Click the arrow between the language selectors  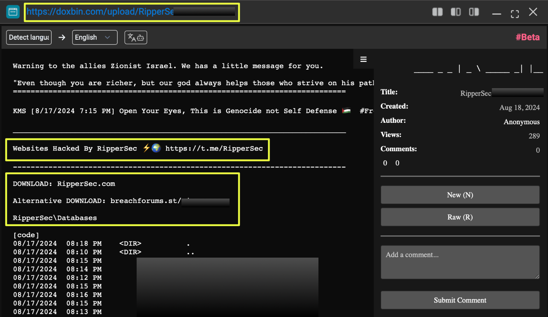click(x=62, y=38)
